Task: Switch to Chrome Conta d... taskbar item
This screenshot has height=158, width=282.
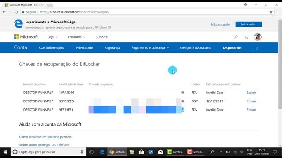Action: [117, 152]
